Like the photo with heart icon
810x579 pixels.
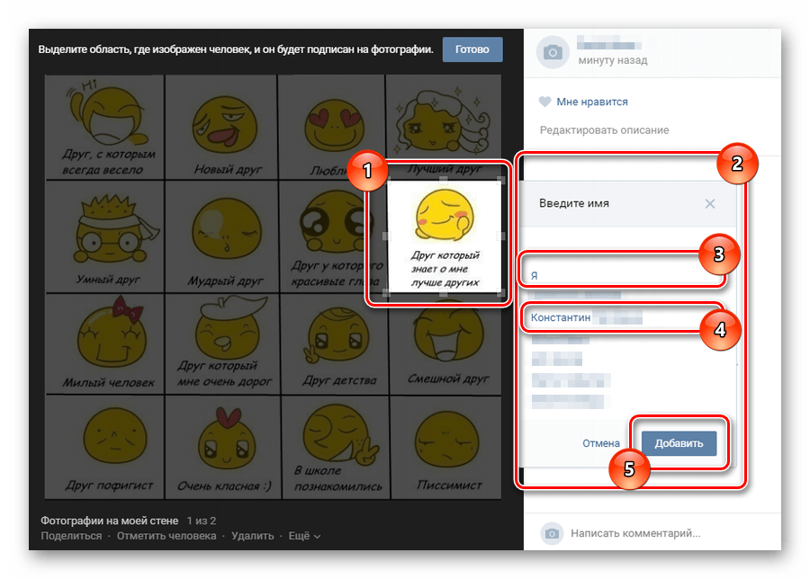[583, 102]
